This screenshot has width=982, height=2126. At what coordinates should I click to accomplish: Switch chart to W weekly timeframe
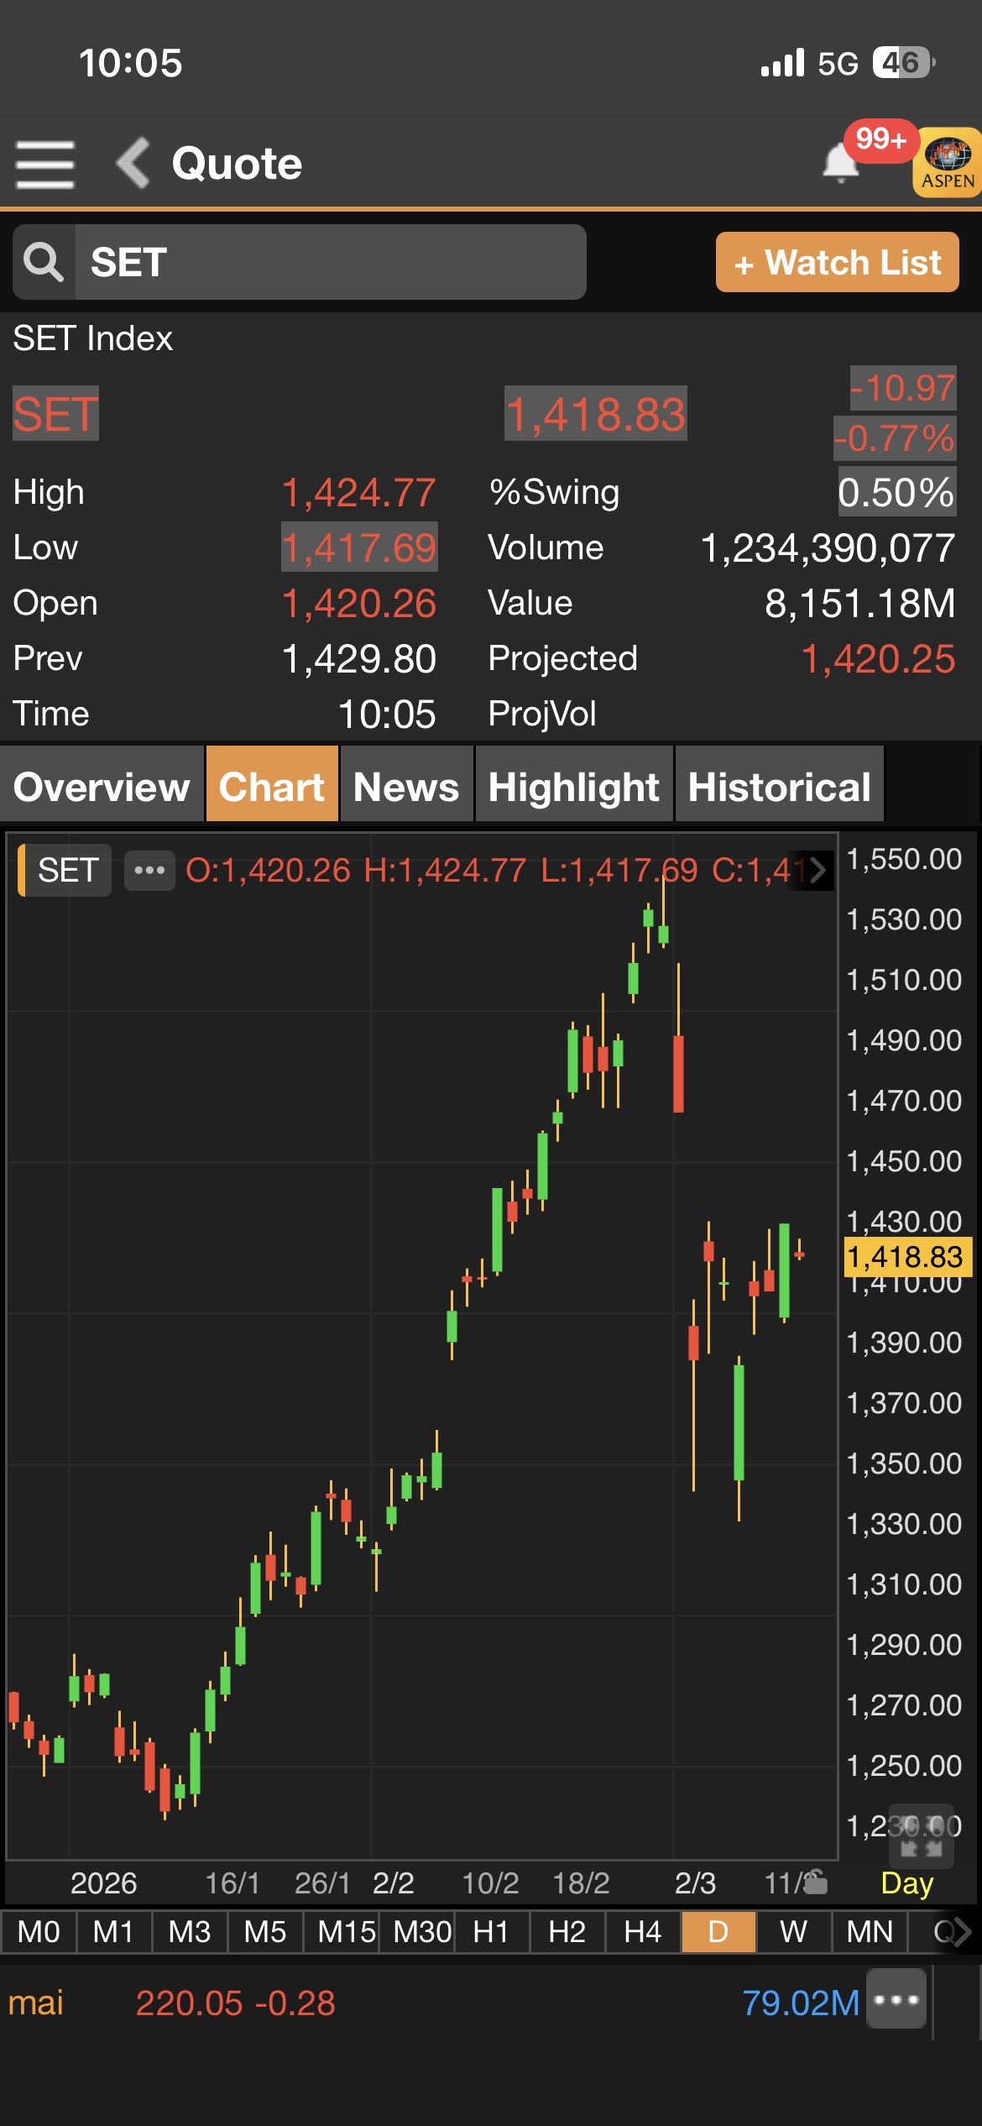794,1932
